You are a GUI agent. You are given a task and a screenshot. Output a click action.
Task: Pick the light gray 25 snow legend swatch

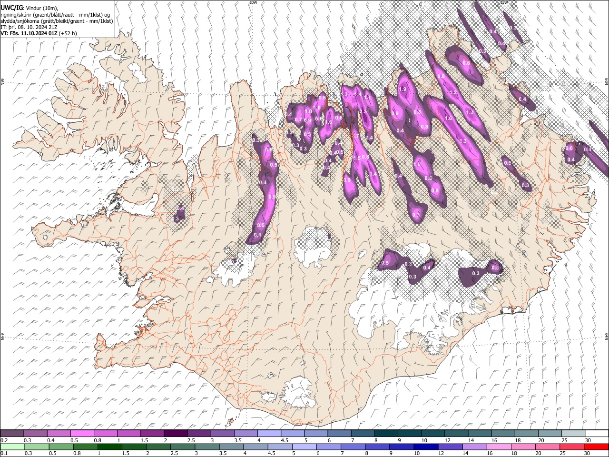[573, 433]
